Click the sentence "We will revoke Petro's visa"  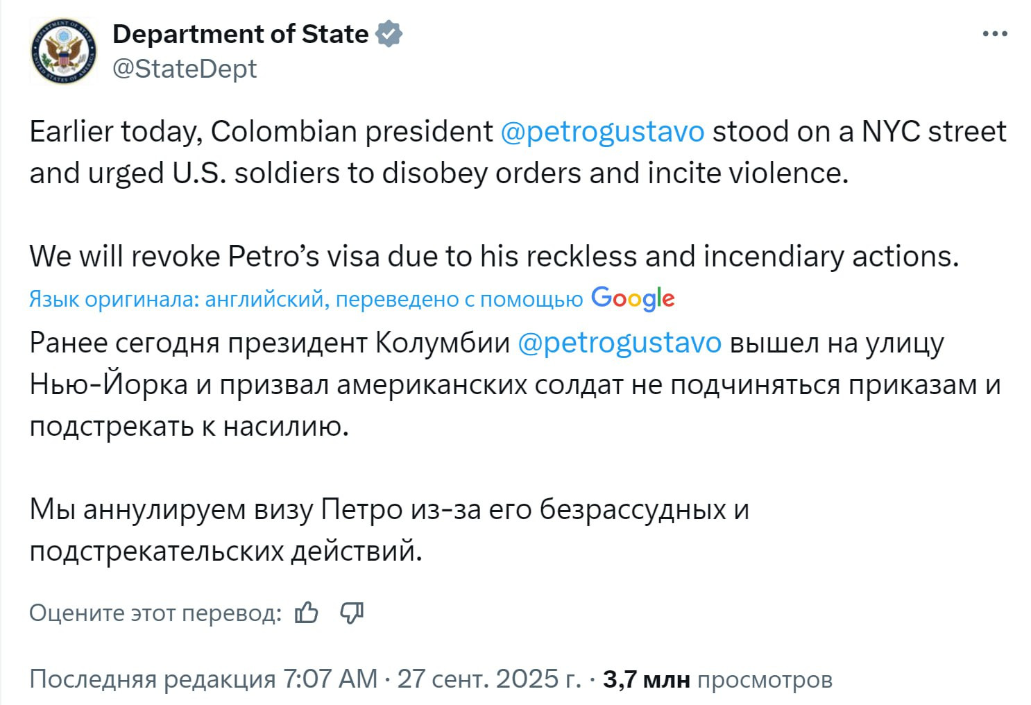pos(493,257)
